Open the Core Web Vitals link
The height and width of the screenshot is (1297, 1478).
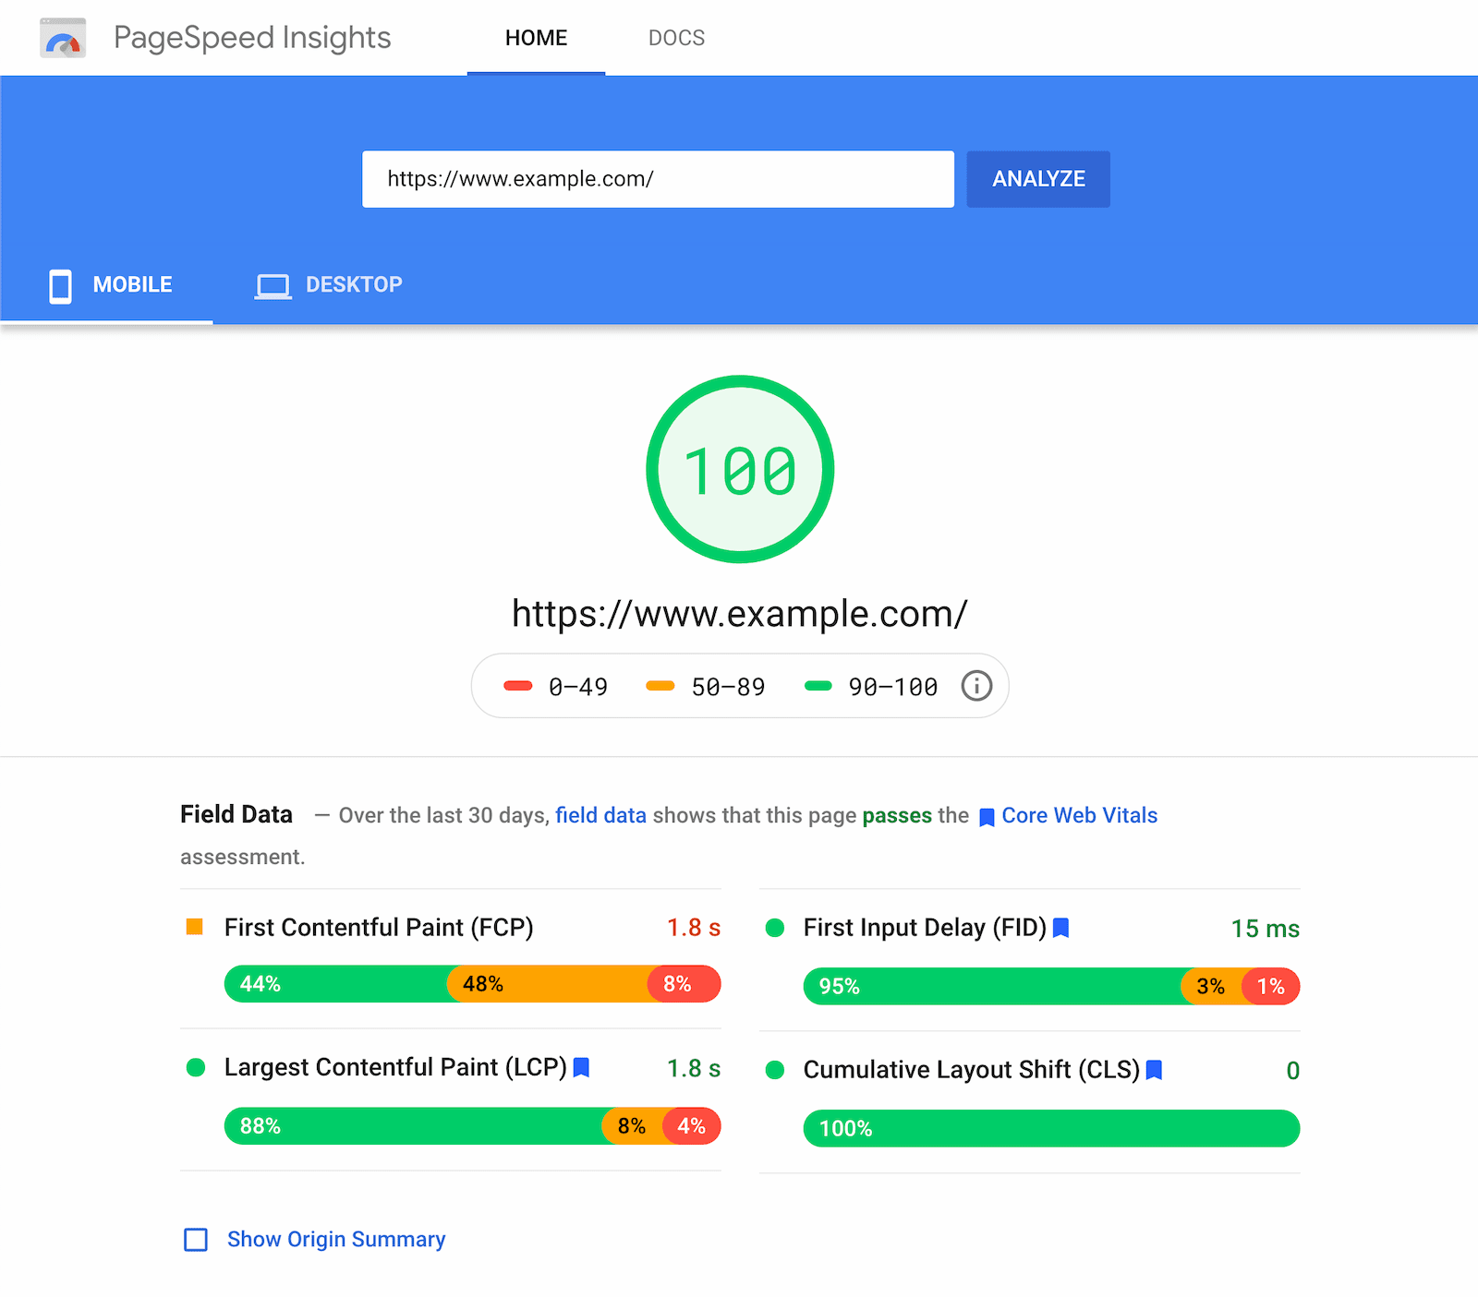(1079, 815)
